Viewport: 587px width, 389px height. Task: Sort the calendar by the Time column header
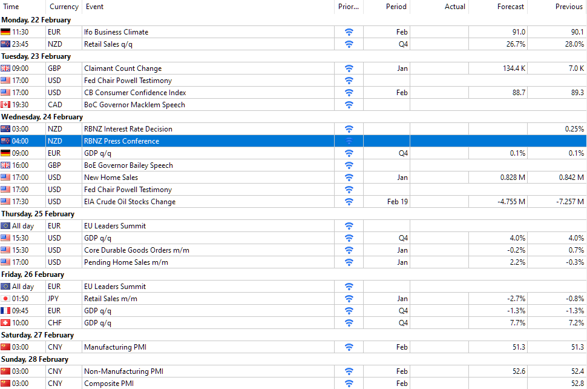click(11, 7)
